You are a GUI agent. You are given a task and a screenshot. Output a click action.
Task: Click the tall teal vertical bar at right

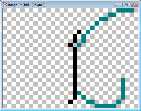(x=123, y=89)
